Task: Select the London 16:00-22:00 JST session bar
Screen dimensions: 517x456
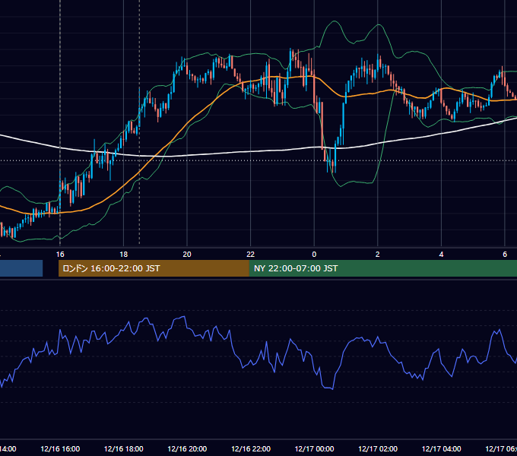Action: click(x=154, y=268)
